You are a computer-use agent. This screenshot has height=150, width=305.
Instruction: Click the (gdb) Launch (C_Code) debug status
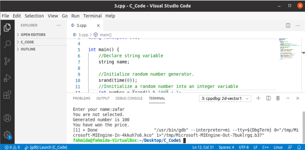click(x=46, y=147)
